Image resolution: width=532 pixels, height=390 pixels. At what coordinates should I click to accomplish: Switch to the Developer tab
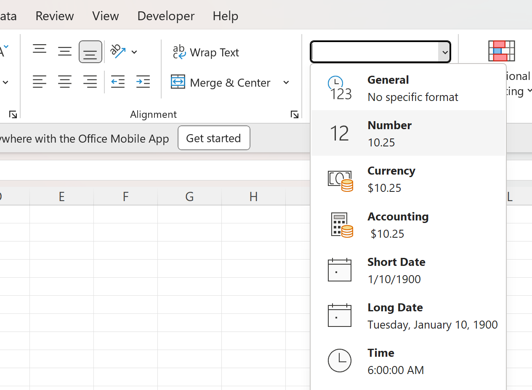coord(166,16)
